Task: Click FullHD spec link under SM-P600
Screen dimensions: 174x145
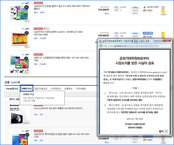Action: pos(43,38)
